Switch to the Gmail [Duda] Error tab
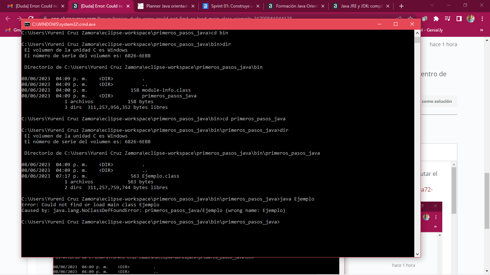The height and width of the screenshot is (275, 490). (x=34, y=6)
